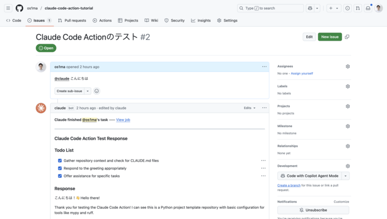Toggle Offer assistance for specific tasks checkbox
Viewport: 387px width, 219px height.
click(60, 176)
